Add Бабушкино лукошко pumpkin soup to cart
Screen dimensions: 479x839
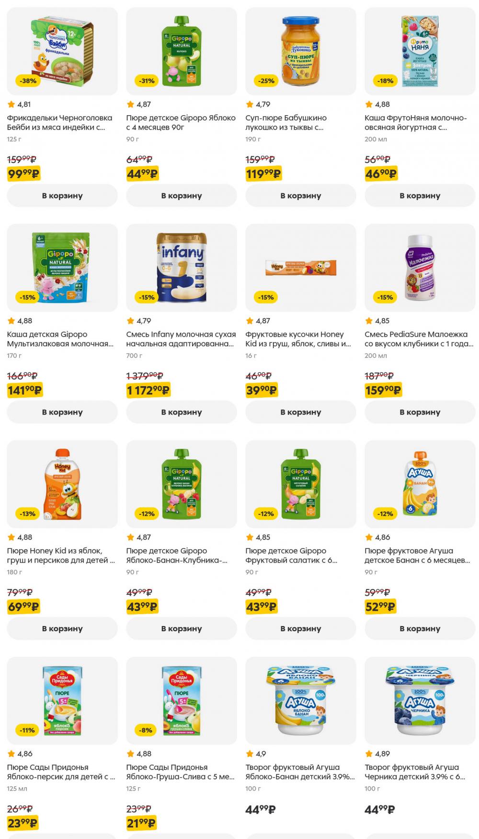tap(300, 196)
